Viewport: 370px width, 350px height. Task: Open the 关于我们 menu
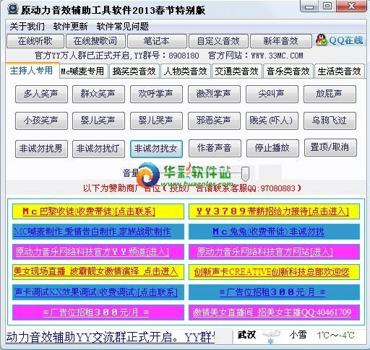[27, 26]
